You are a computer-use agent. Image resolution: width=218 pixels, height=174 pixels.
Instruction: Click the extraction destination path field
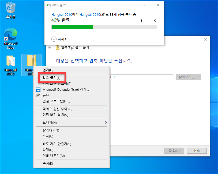coord(141,77)
